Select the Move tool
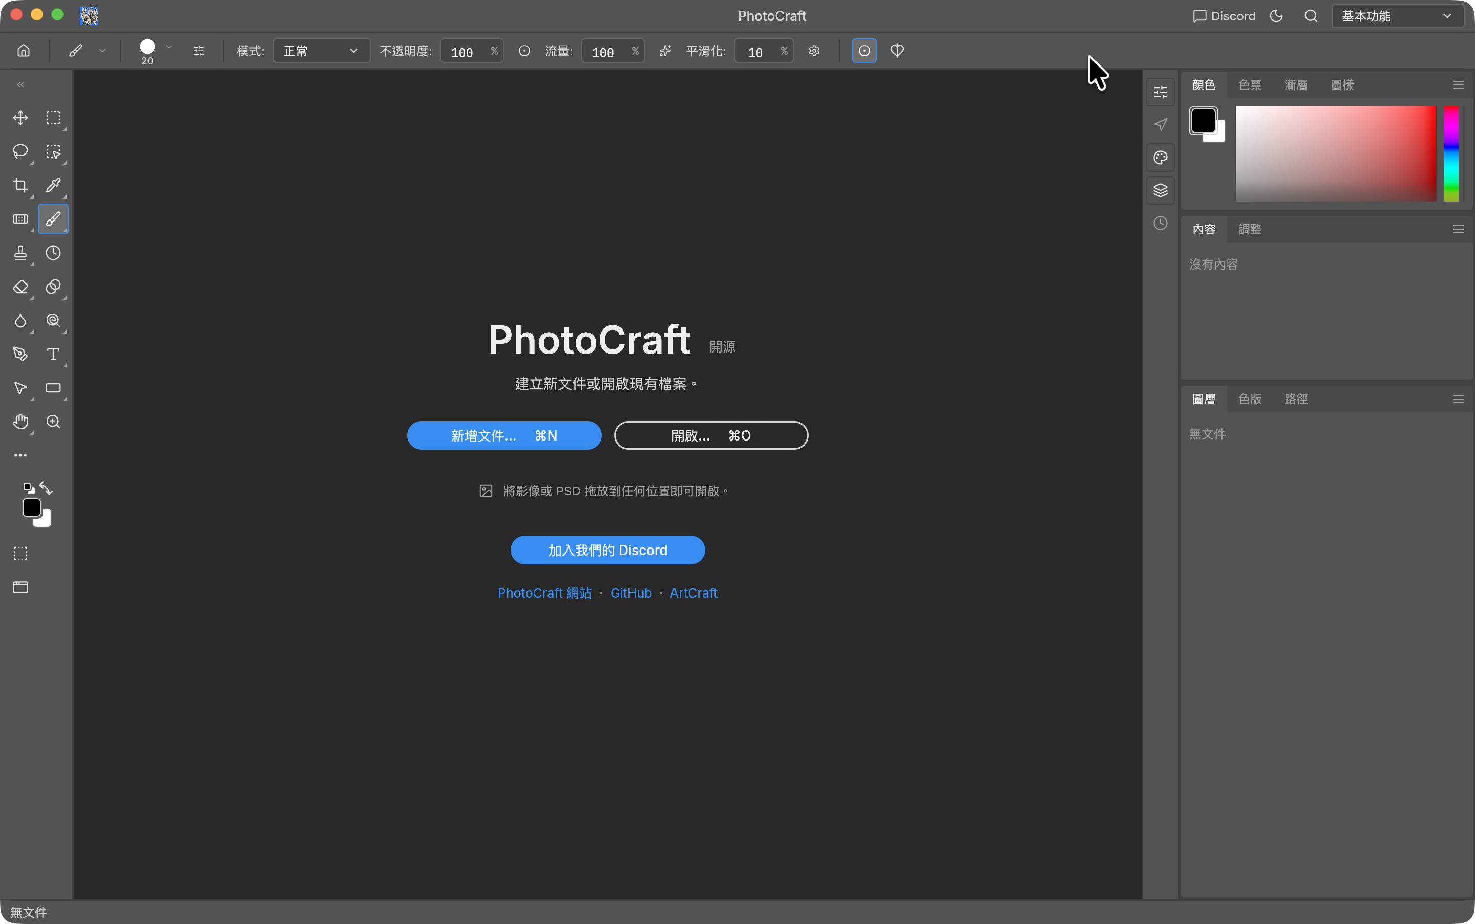Viewport: 1475px width, 924px height. click(20, 118)
